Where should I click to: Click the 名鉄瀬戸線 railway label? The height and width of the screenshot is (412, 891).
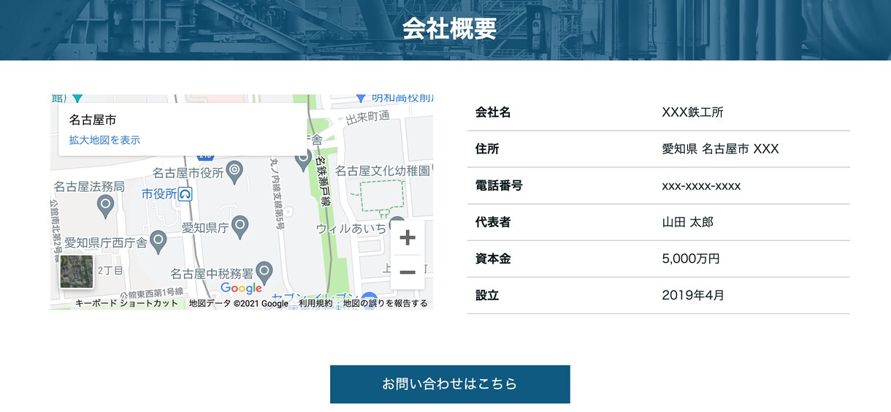pyautogui.click(x=323, y=181)
